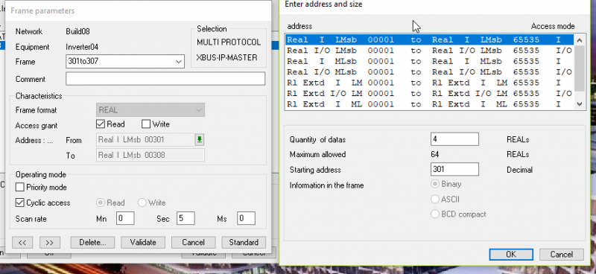The image size is (596, 274).
Task: Go to next frame with >> button
Action: point(50,243)
